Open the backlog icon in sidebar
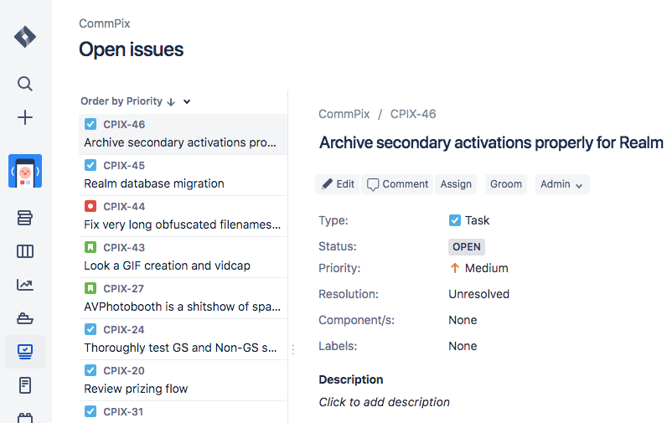This screenshot has width=667, height=423. pos(25,218)
